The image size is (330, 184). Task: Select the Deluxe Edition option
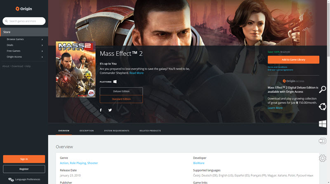121,91
